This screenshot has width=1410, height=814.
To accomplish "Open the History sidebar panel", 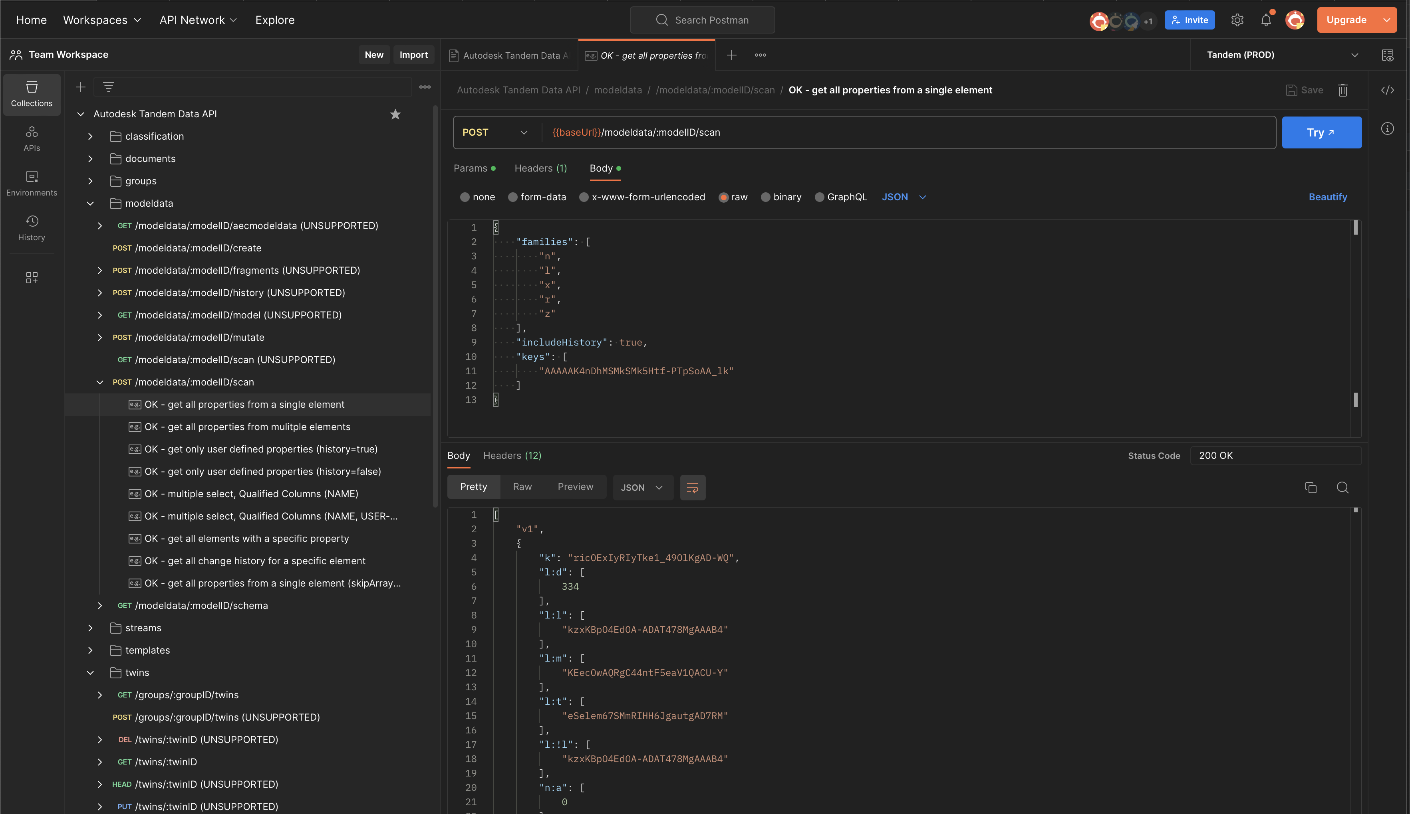I will tap(31, 227).
